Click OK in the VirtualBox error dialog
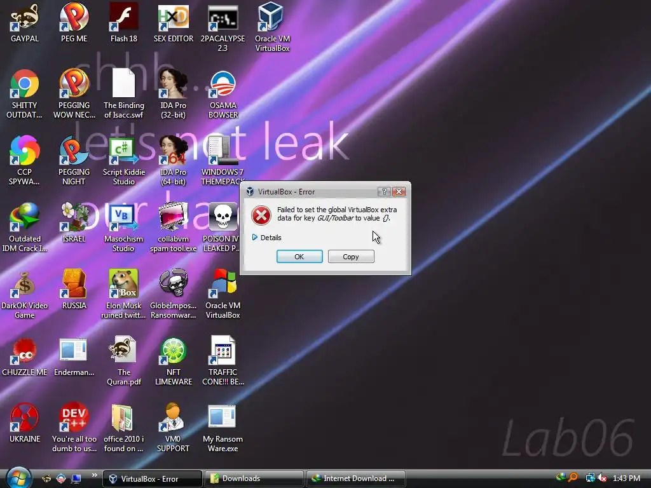Screen dimensions: 651x488 pyautogui.click(x=299, y=257)
